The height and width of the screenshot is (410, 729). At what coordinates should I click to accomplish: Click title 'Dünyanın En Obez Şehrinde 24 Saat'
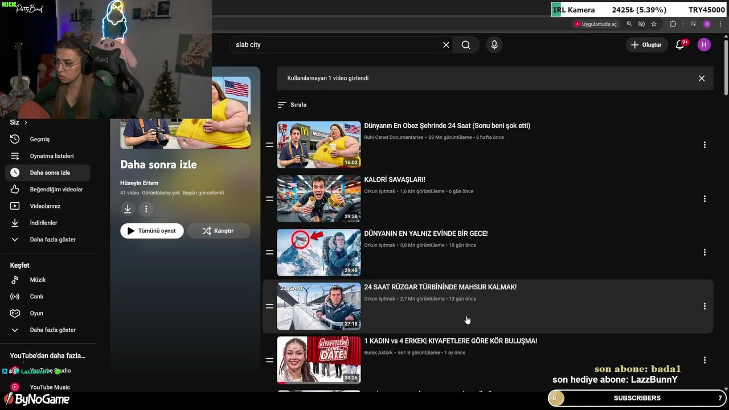447,126
